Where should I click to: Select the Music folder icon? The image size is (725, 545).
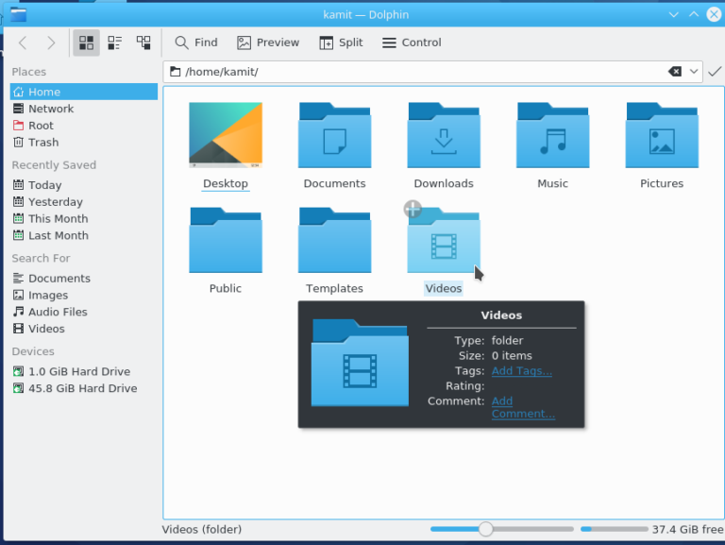coord(553,135)
